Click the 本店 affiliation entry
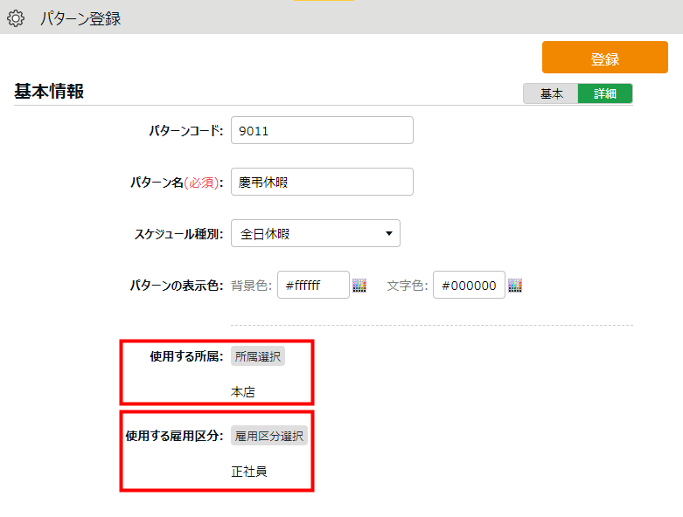Image resolution: width=683 pixels, height=517 pixels. click(243, 392)
